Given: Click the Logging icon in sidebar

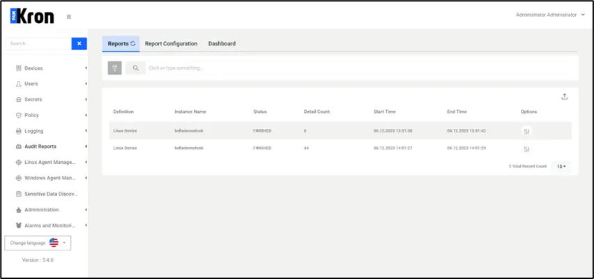Looking at the screenshot, I should point(19,131).
